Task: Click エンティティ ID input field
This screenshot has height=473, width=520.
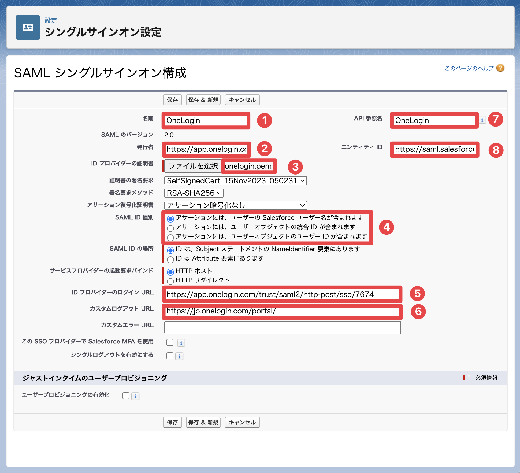Action: (x=434, y=149)
